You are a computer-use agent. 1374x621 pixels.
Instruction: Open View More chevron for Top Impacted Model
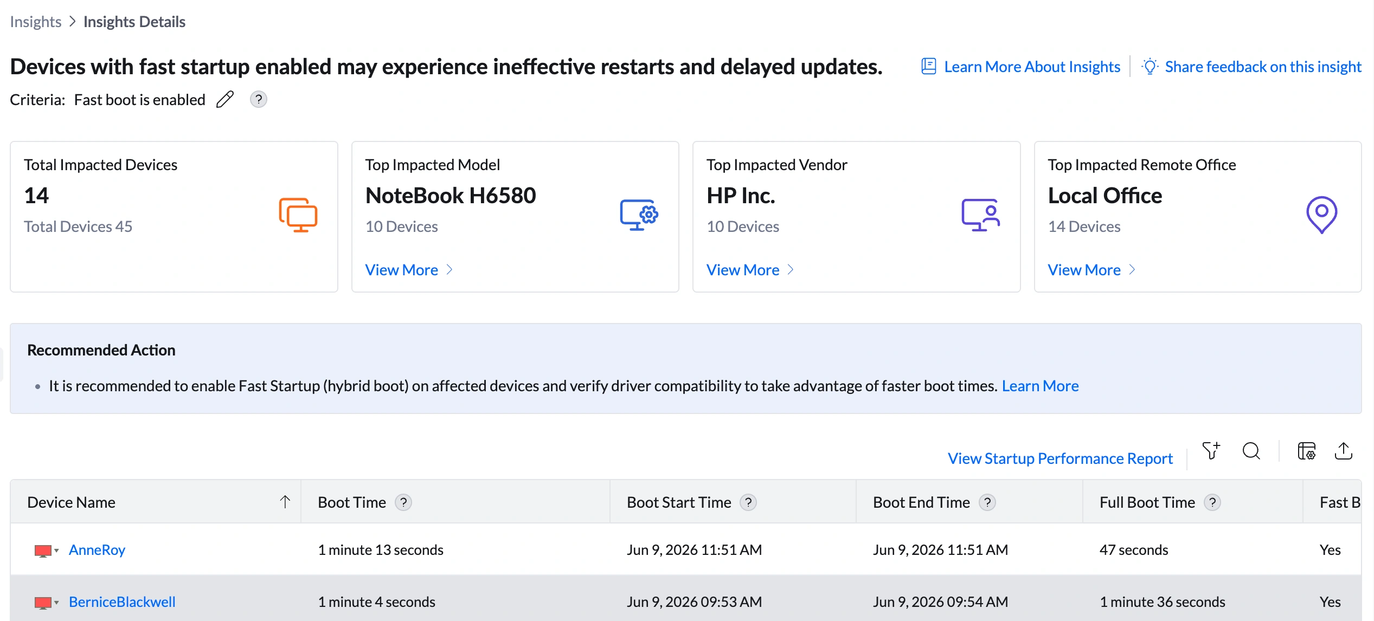[450, 270]
